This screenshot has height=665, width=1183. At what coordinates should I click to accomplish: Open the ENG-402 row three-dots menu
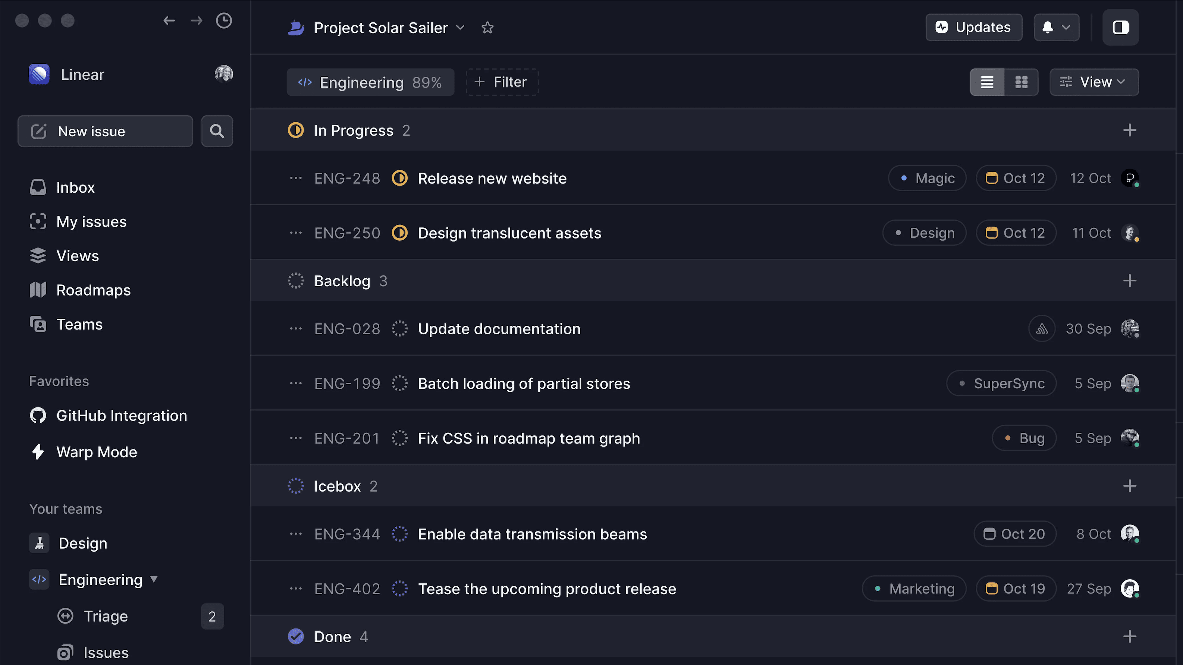click(296, 589)
